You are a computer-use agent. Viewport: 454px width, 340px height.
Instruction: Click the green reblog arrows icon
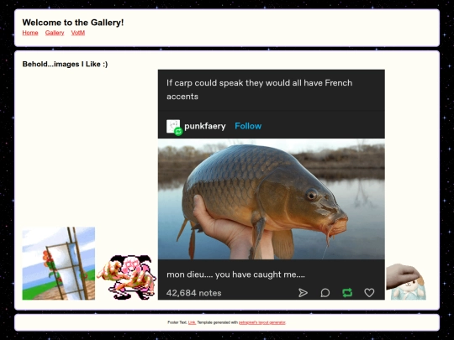click(347, 293)
